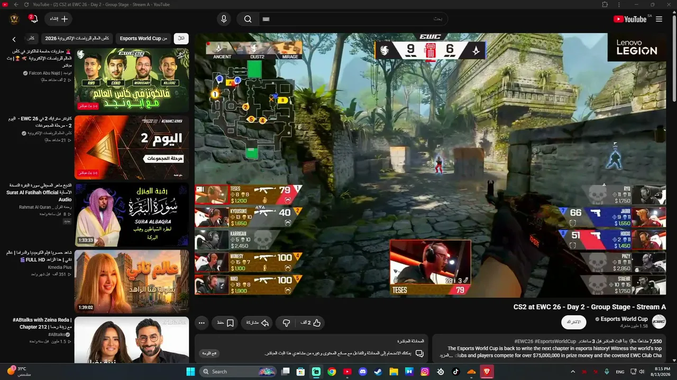This screenshot has height=380, width=677.
Task: Open the browser three-dot menu
Action: (x=620, y=5)
